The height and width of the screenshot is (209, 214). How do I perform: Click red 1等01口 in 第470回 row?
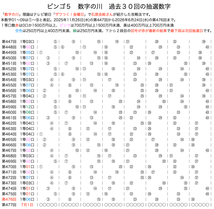tap(27, 167)
